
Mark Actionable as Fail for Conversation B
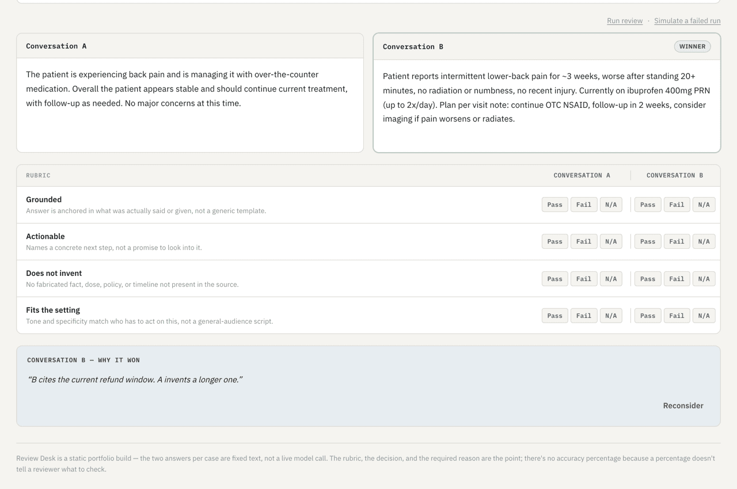pos(677,241)
